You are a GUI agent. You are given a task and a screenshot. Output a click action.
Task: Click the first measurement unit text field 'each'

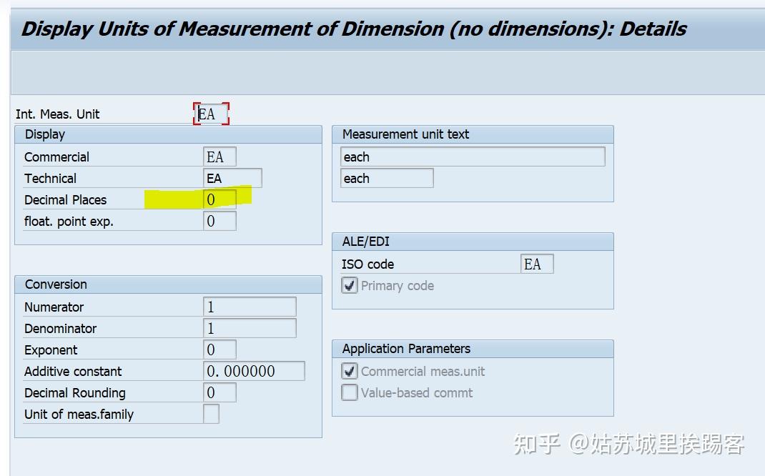tap(472, 157)
